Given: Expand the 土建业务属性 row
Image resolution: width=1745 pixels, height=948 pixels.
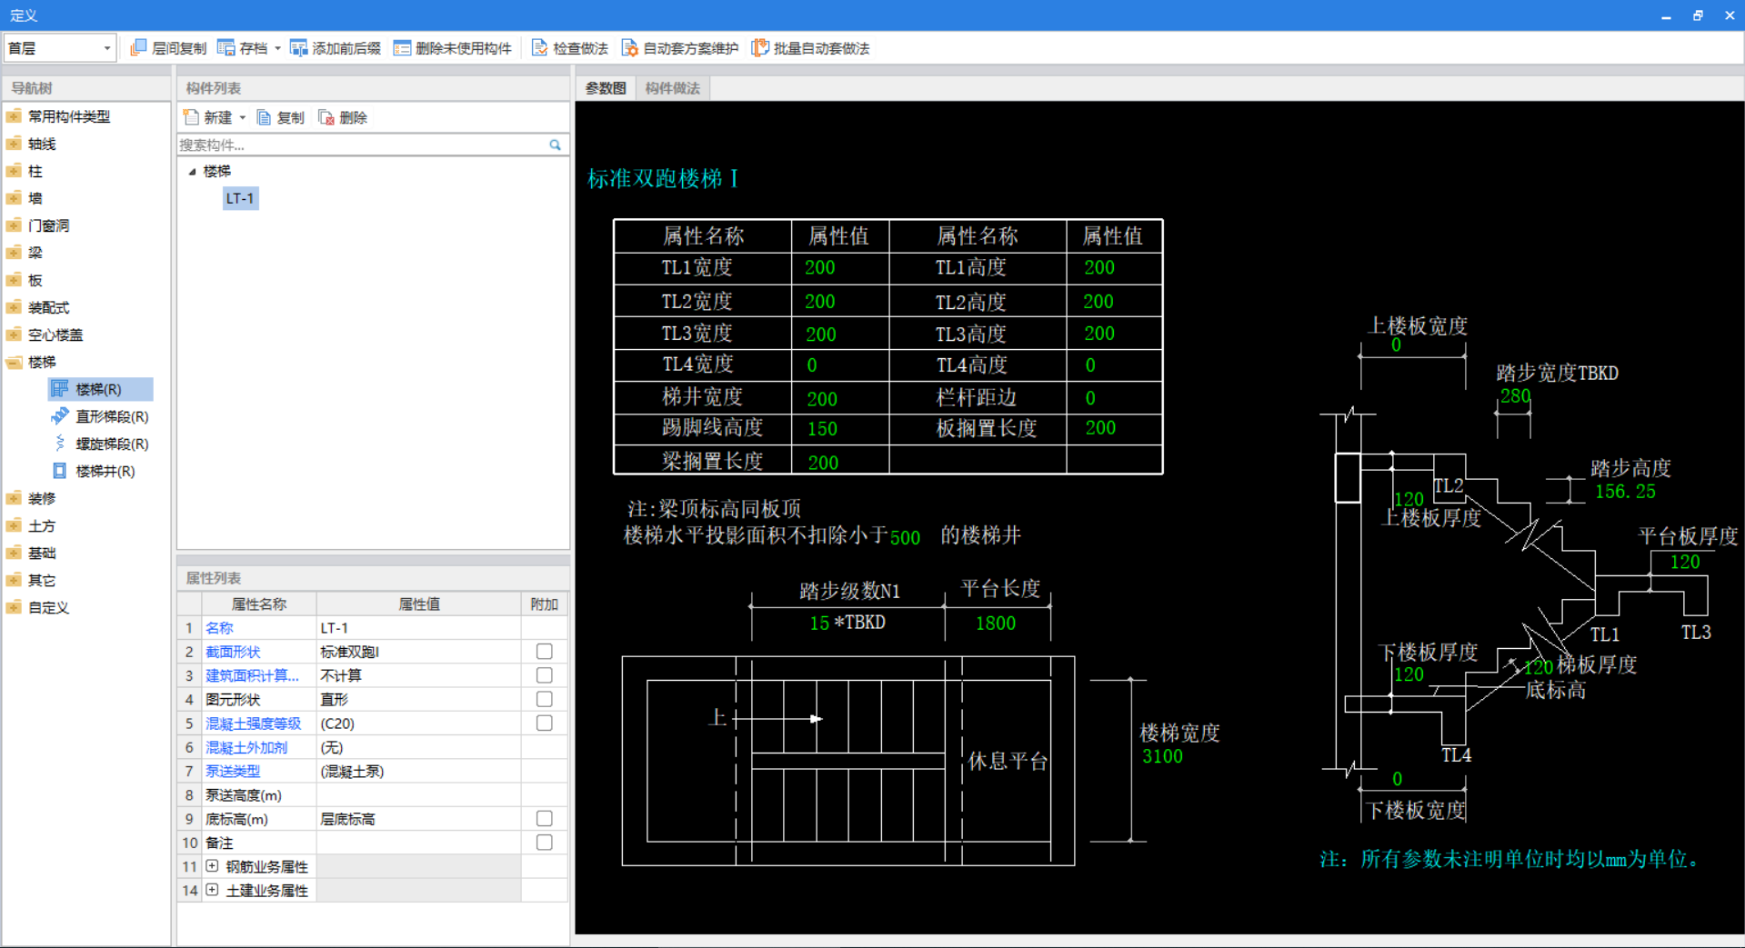Looking at the screenshot, I should tap(212, 890).
